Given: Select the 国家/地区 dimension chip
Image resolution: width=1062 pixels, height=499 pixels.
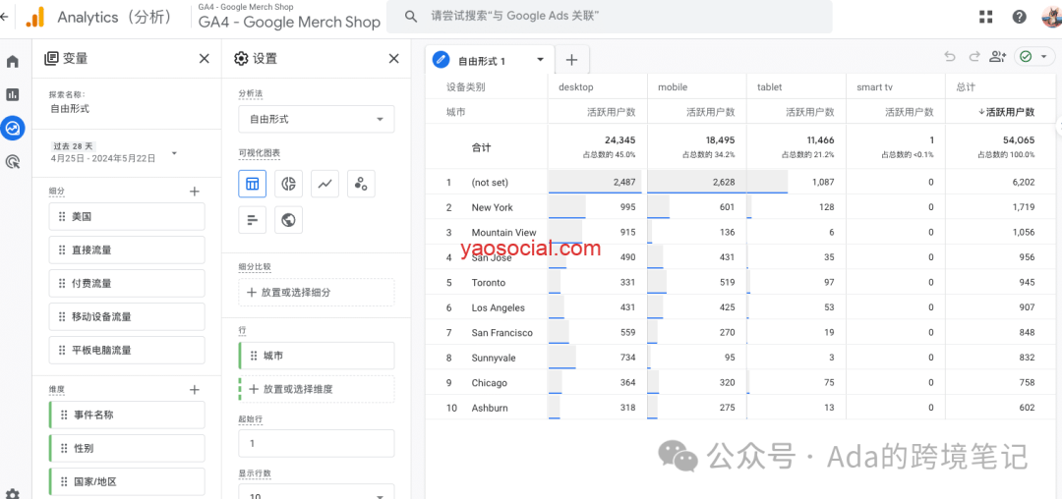Looking at the screenshot, I should pos(127,482).
